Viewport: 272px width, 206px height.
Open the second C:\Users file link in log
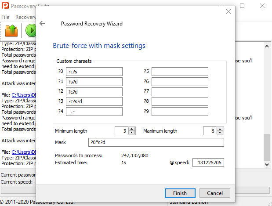pos(24,152)
